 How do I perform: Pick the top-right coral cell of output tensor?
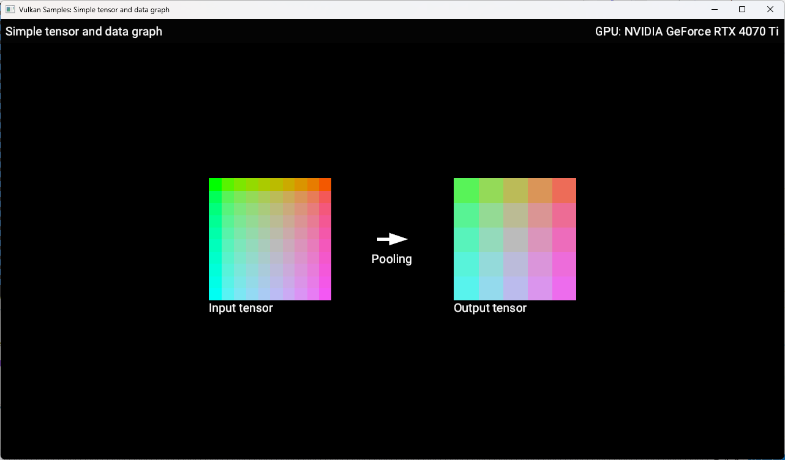click(564, 190)
